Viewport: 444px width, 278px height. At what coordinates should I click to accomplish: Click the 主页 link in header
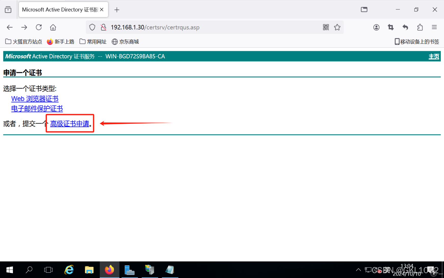pos(434,57)
